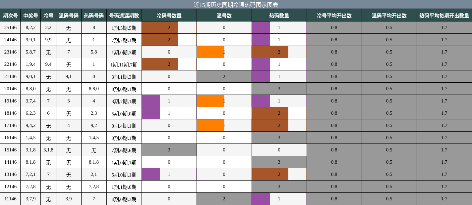Select period number 19146

pos(10,101)
